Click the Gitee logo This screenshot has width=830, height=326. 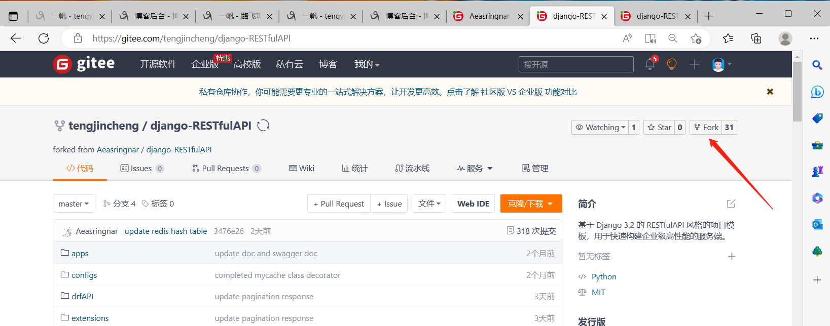(84, 64)
